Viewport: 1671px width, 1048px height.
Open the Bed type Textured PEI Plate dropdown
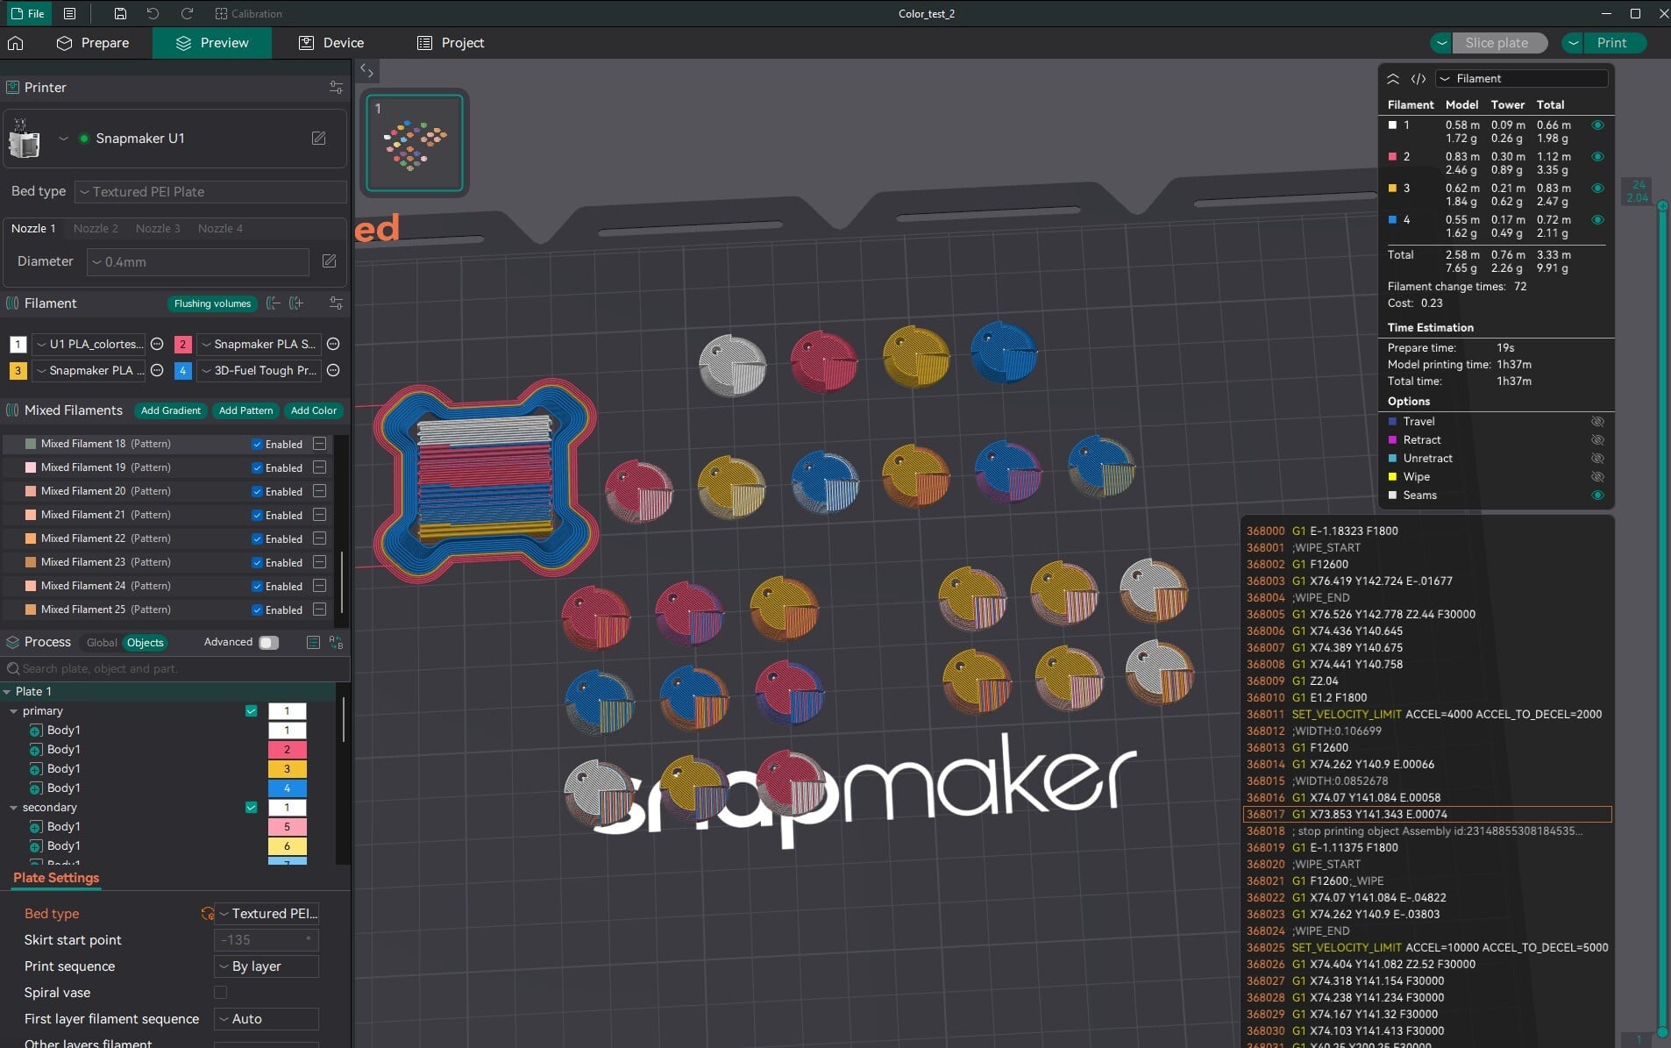point(211,192)
